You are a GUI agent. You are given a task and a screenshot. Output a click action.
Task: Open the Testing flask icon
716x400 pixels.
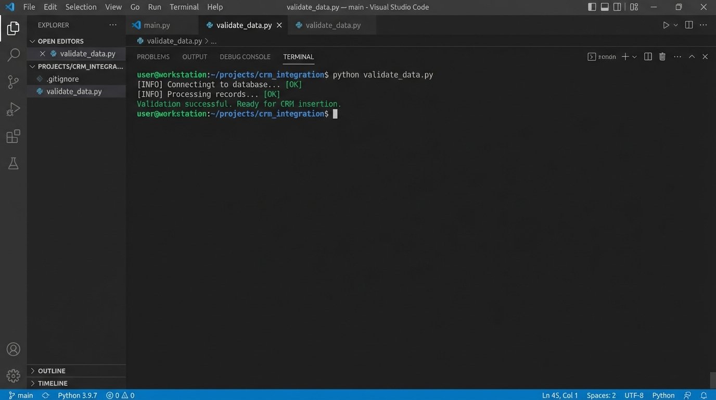click(14, 164)
